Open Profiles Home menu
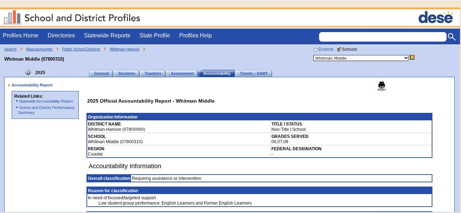 [20, 36]
